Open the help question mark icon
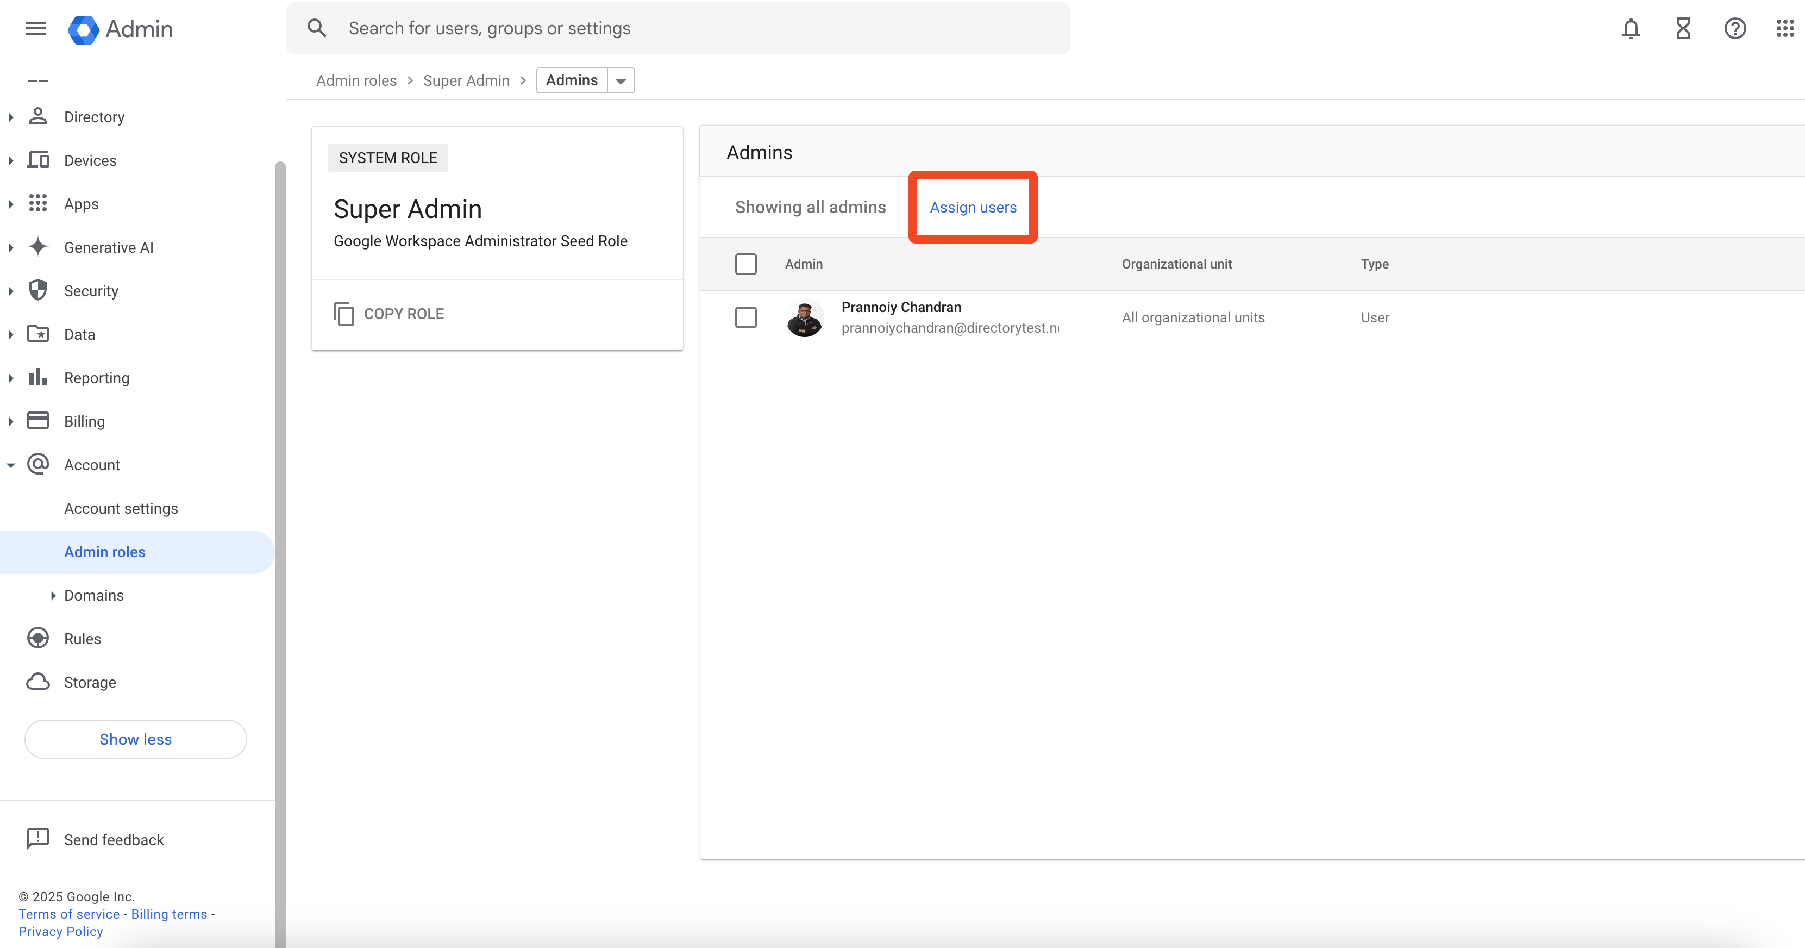Screen dimensions: 1805x948 (1734, 28)
